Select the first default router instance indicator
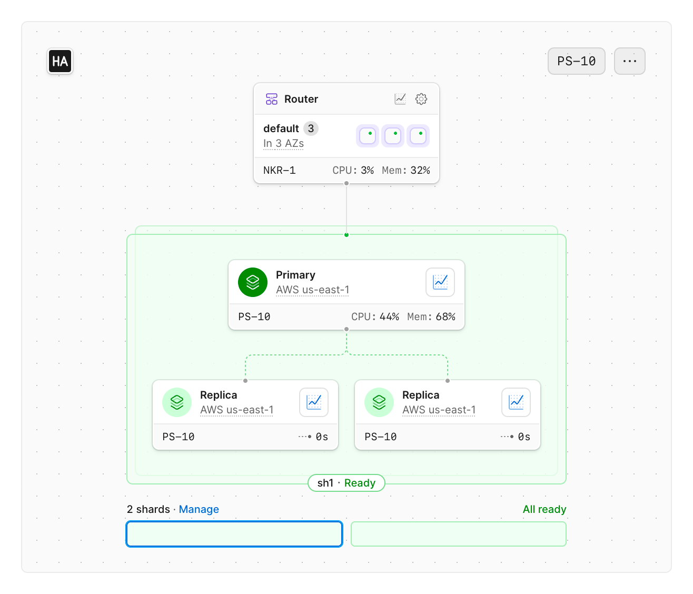The height and width of the screenshot is (594, 693). (x=368, y=136)
